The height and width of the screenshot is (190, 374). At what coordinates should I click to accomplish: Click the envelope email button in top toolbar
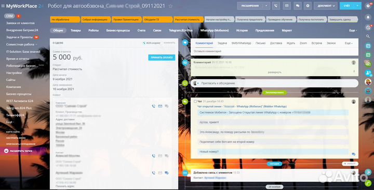pos(287,6)
